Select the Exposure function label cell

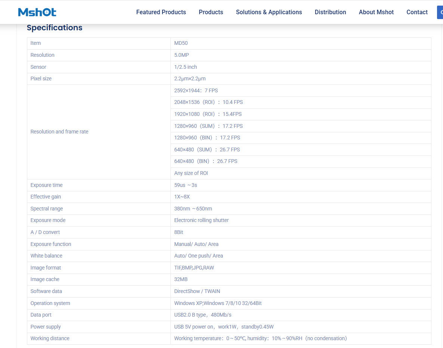point(99,244)
